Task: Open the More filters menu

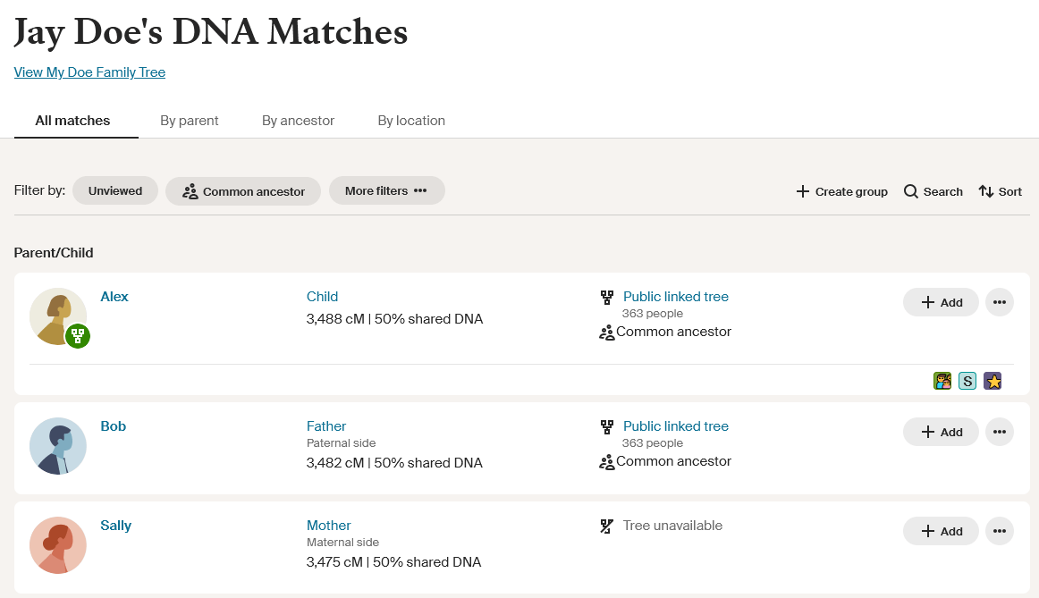Action: coord(386,190)
